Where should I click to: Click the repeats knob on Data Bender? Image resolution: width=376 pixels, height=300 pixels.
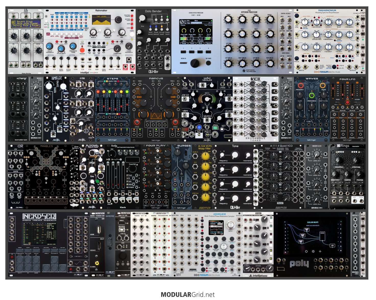tap(140, 33)
